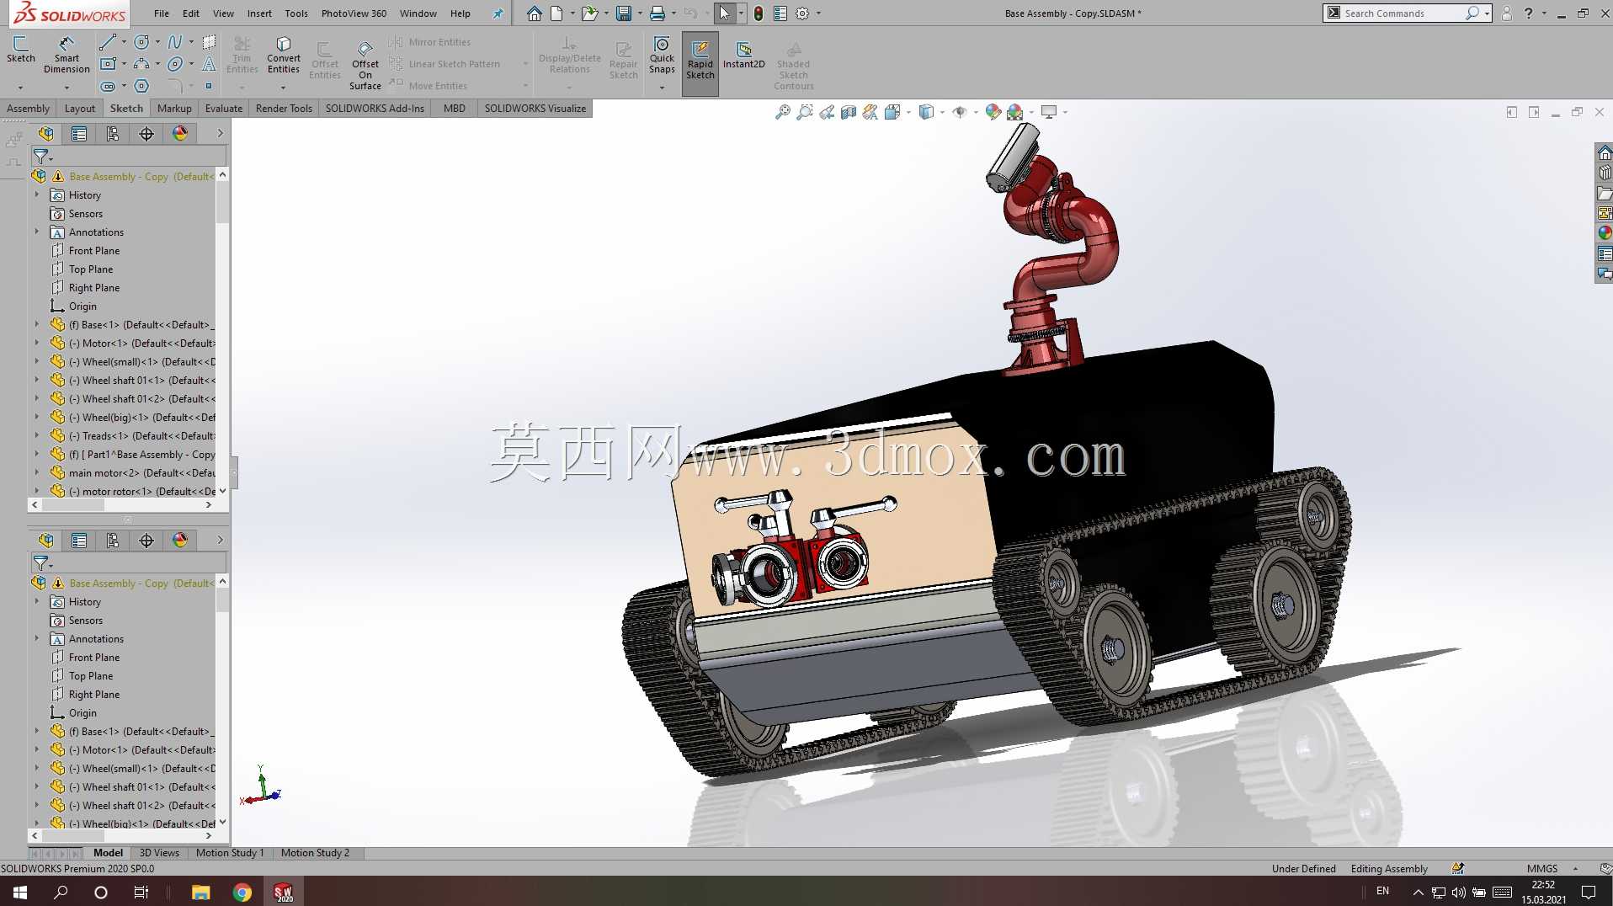Open Google Chrome from taskbar
This screenshot has width=1613, height=906.
coord(242,893)
